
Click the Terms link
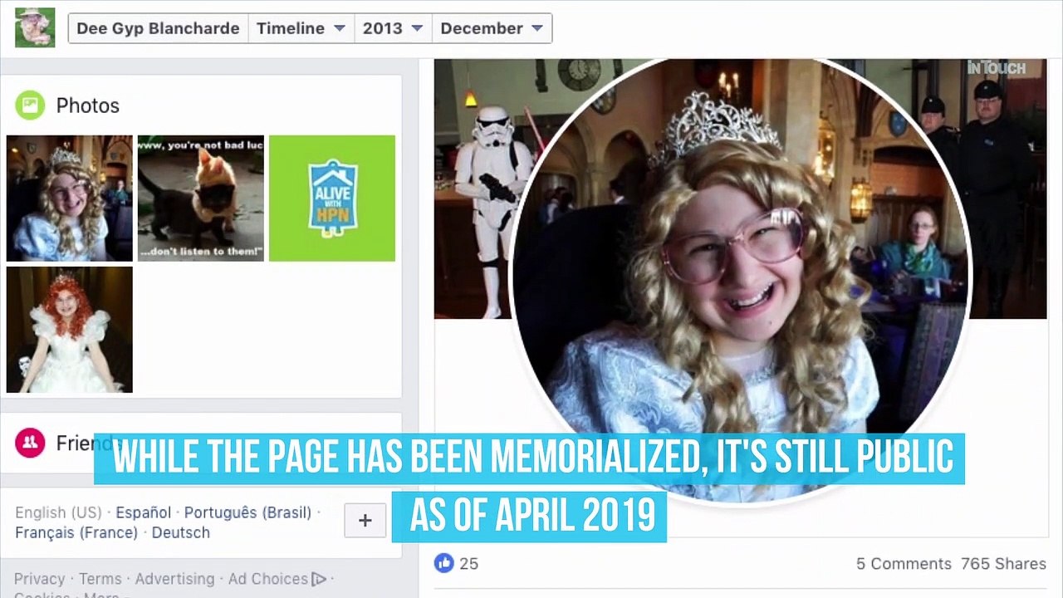pos(100,579)
